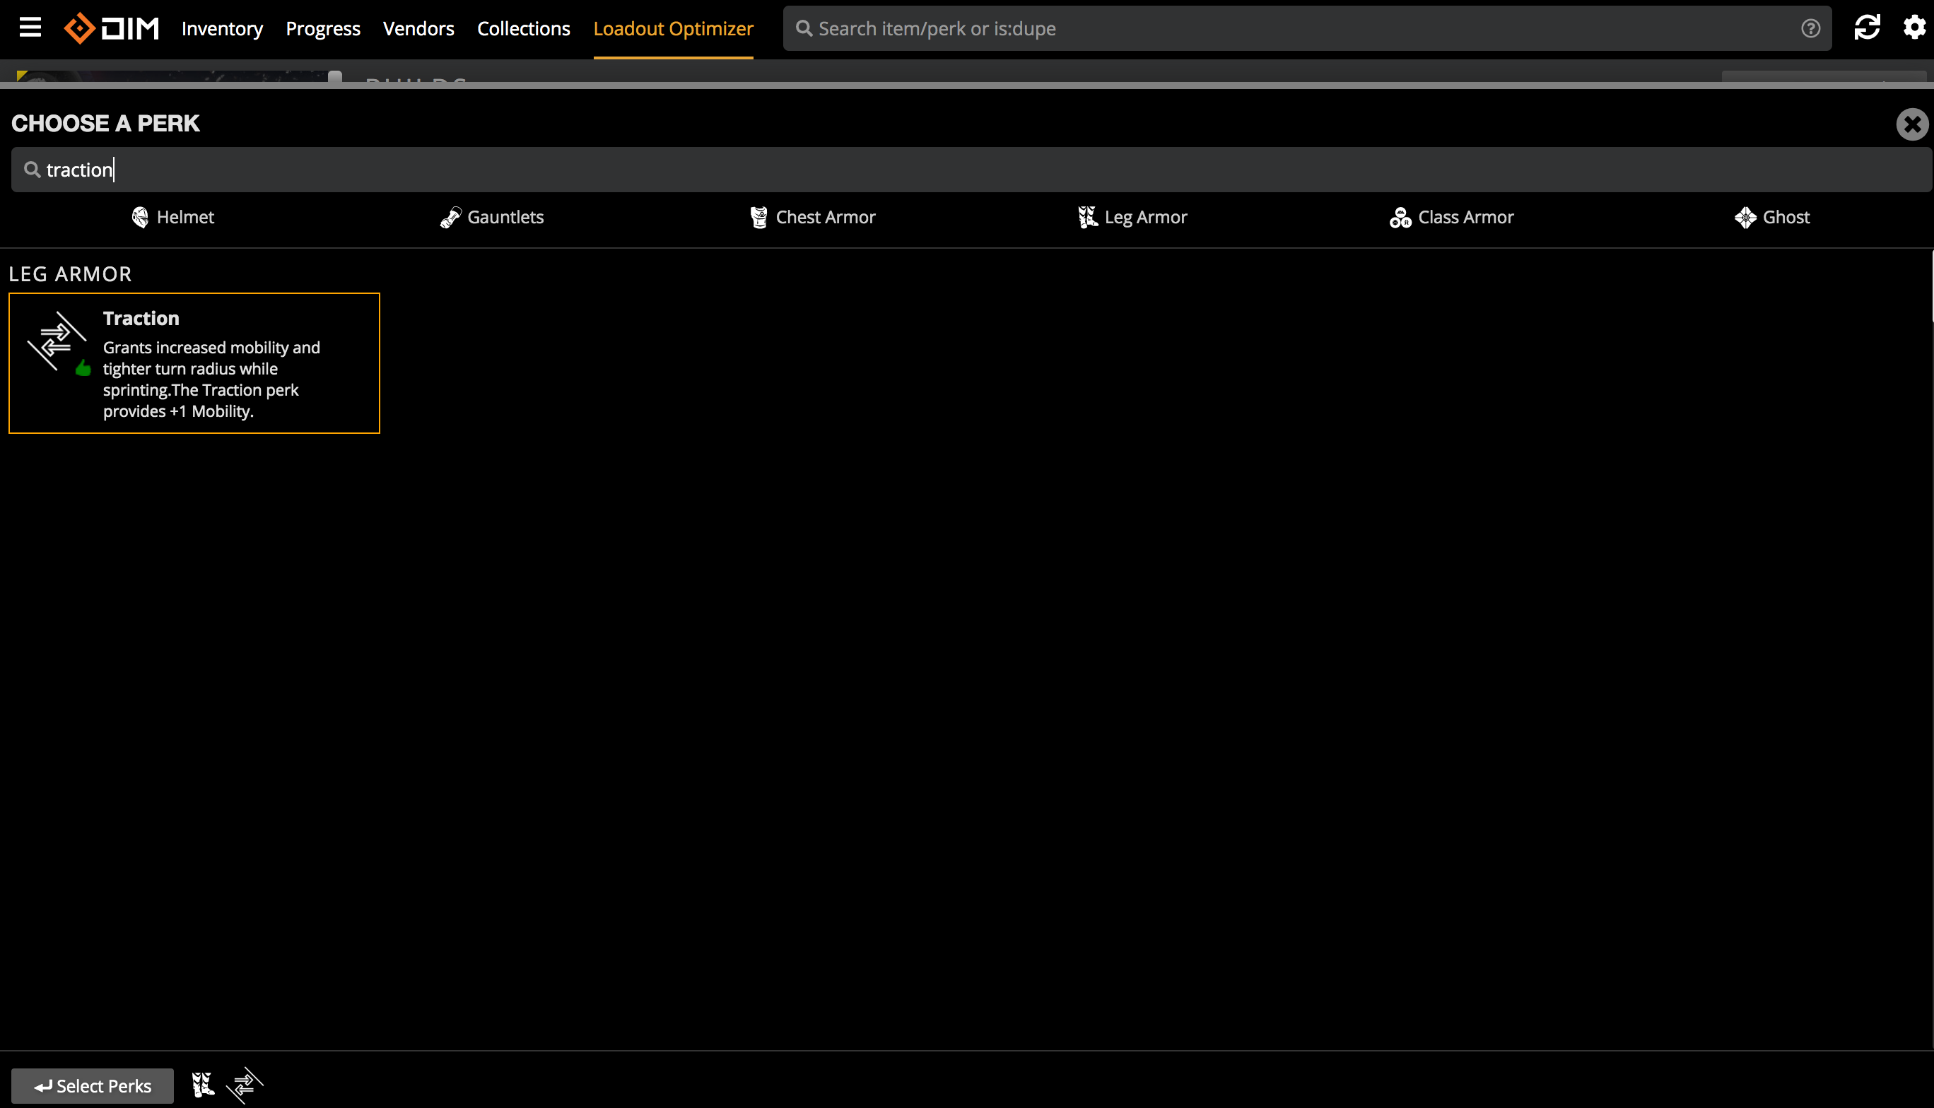This screenshot has width=1934, height=1108.
Task: Close the Choose a Perk dialog
Action: 1911,124
